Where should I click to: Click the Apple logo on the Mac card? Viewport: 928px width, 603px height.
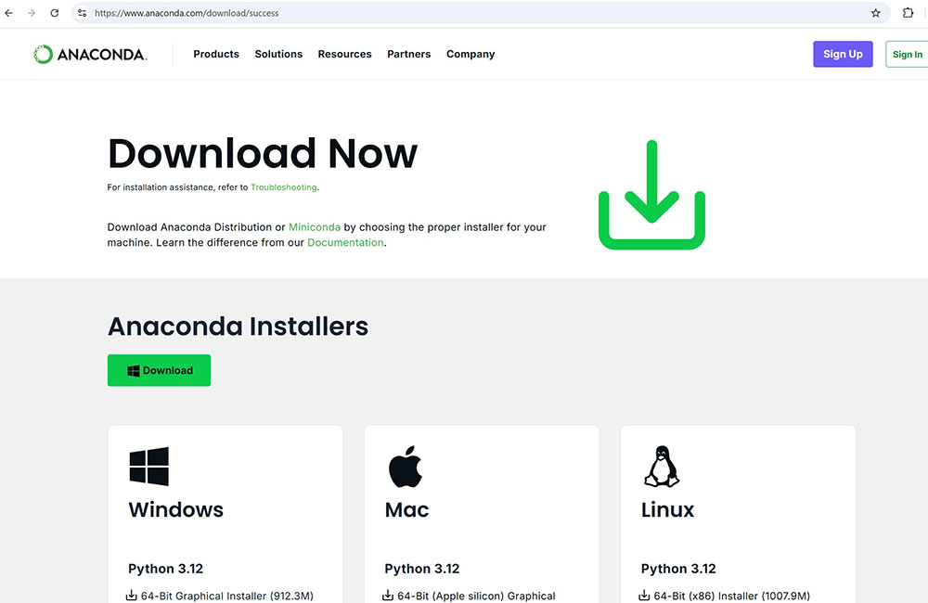tap(406, 467)
